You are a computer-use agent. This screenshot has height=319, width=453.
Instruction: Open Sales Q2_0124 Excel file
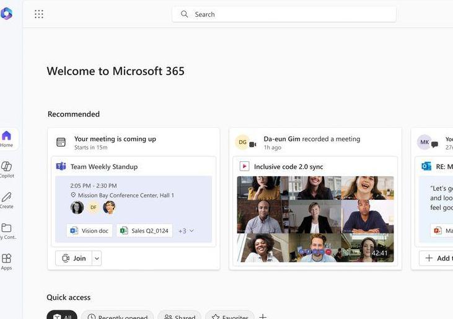click(x=144, y=230)
